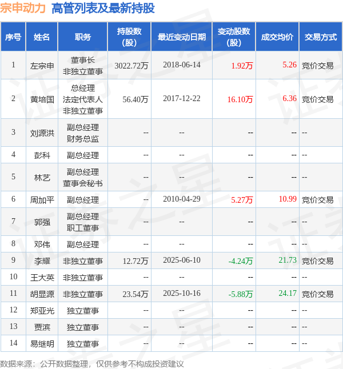Click the date 2025-10-16
This screenshot has width=343, height=369.
(182, 293)
